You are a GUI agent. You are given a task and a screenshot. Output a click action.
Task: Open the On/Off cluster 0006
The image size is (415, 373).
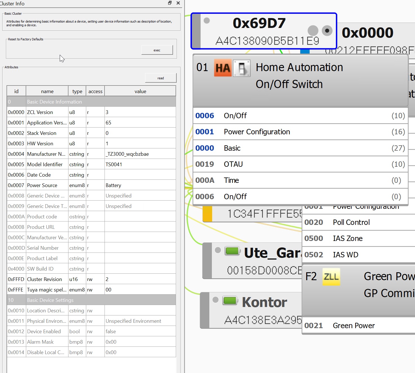282,115
